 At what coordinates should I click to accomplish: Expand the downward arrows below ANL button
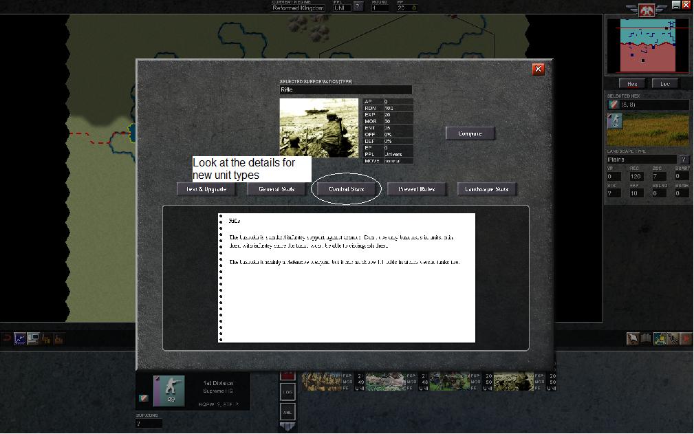point(288,426)
